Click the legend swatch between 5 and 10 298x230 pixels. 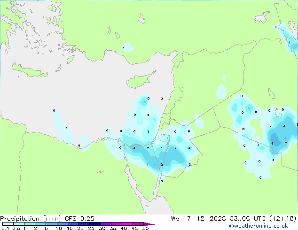tap(51, 224)
